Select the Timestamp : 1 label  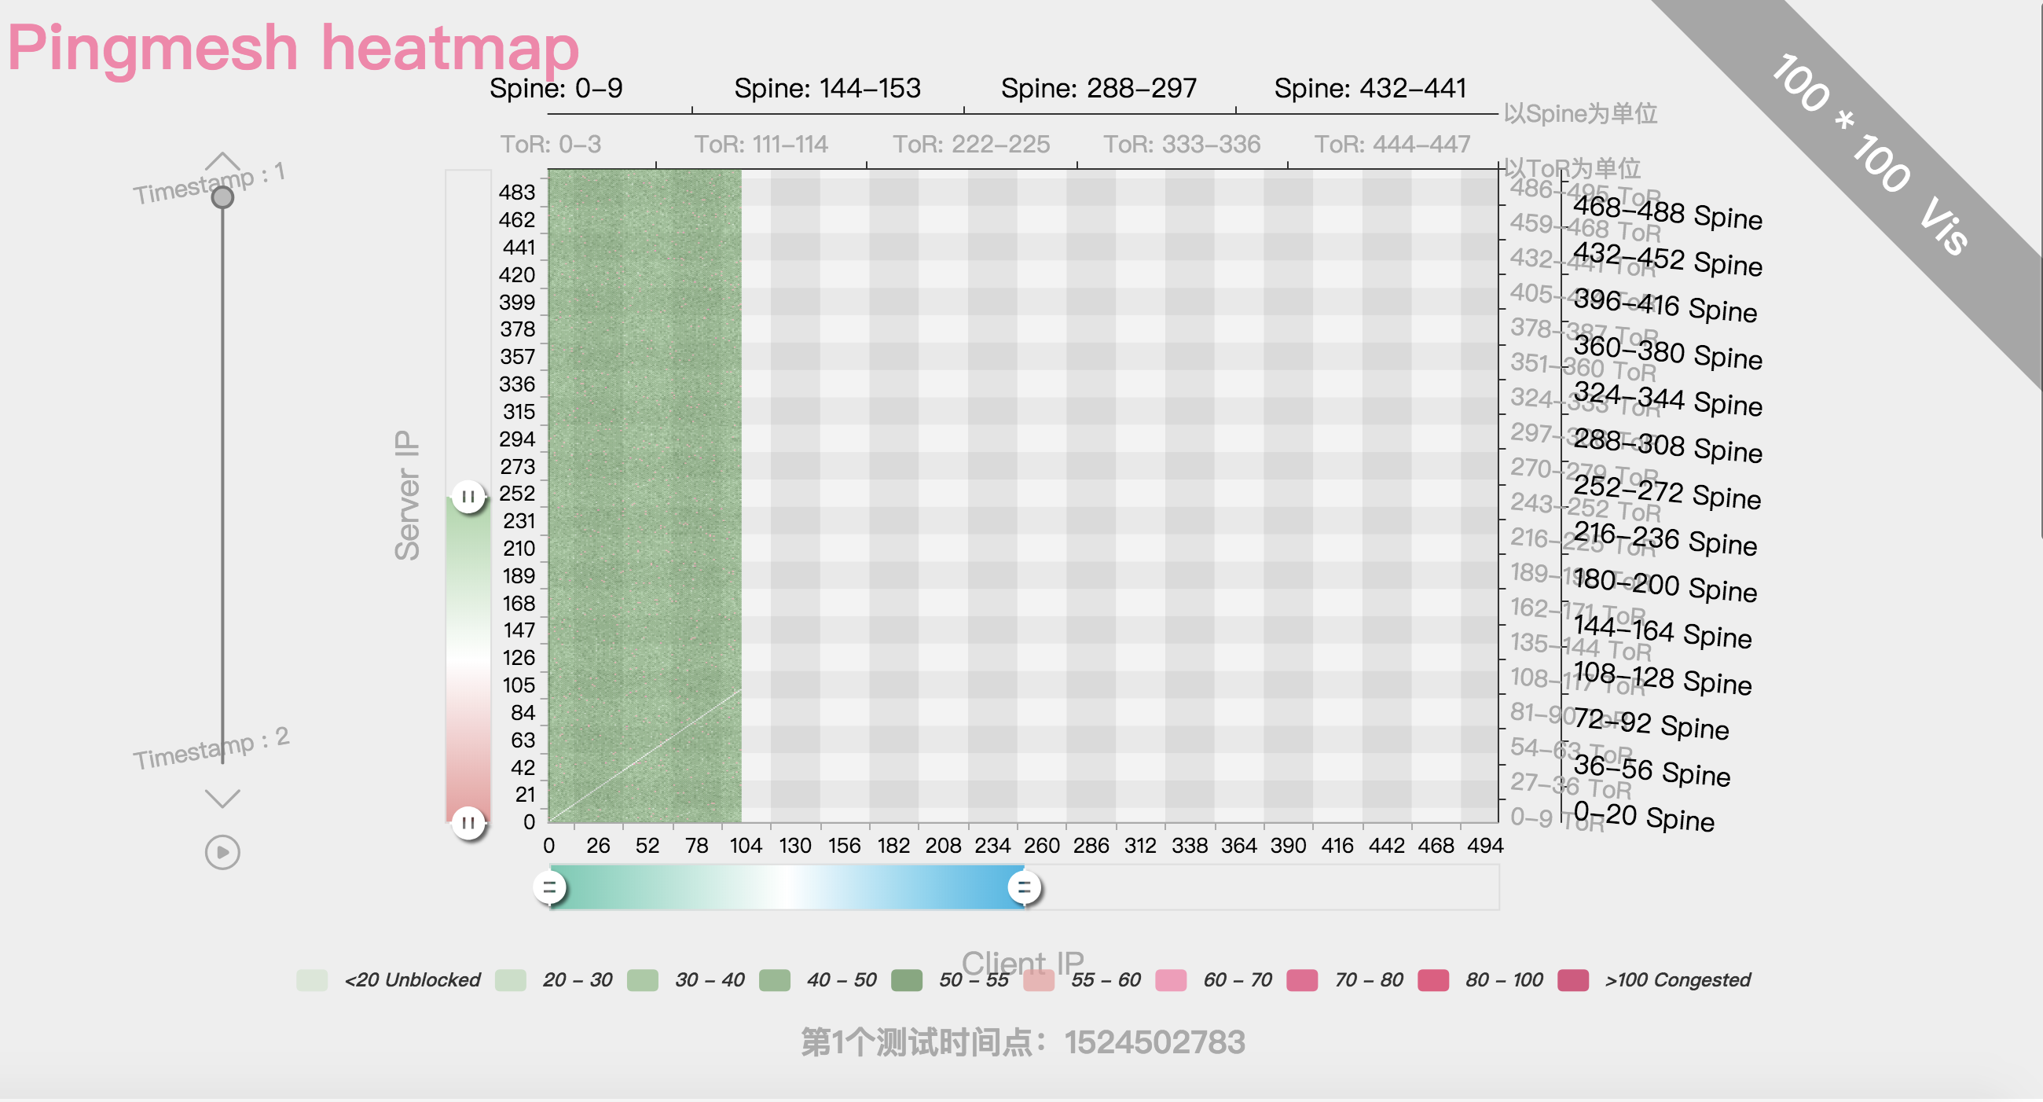[x=209, y=184]
